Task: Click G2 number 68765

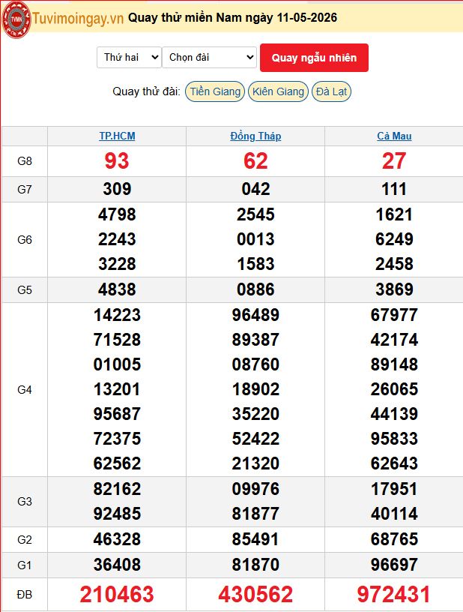Action: [394, 539]
